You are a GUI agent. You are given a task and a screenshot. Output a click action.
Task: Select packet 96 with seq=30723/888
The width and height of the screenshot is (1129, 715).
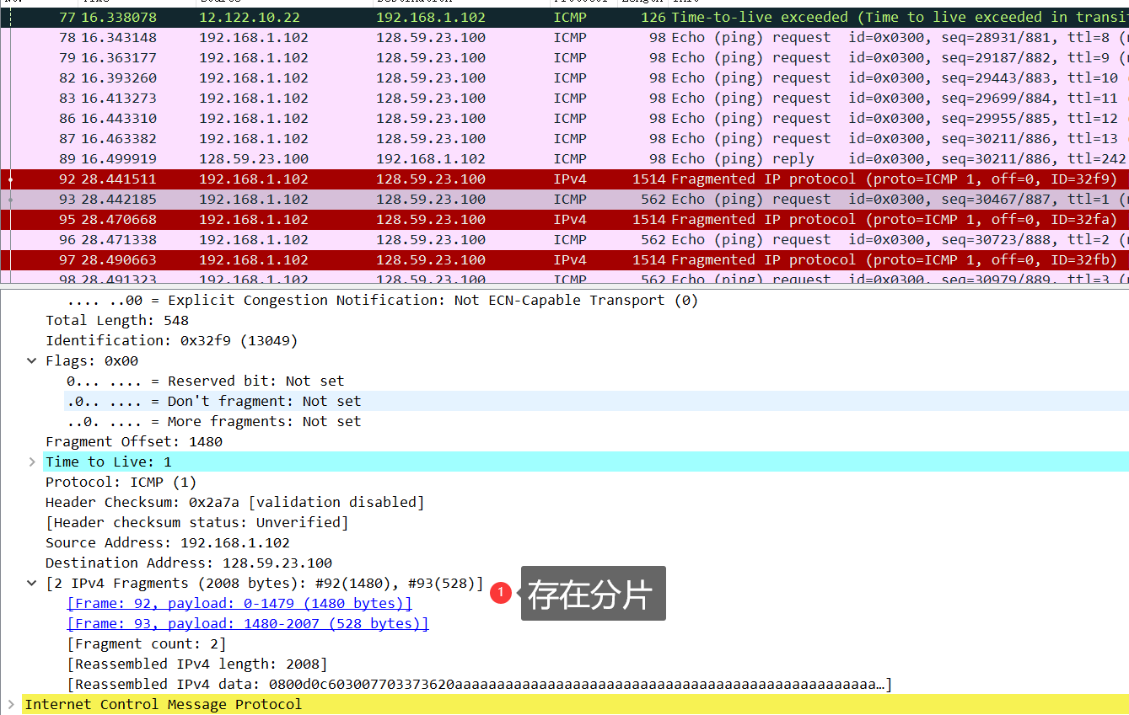[564, 239]
